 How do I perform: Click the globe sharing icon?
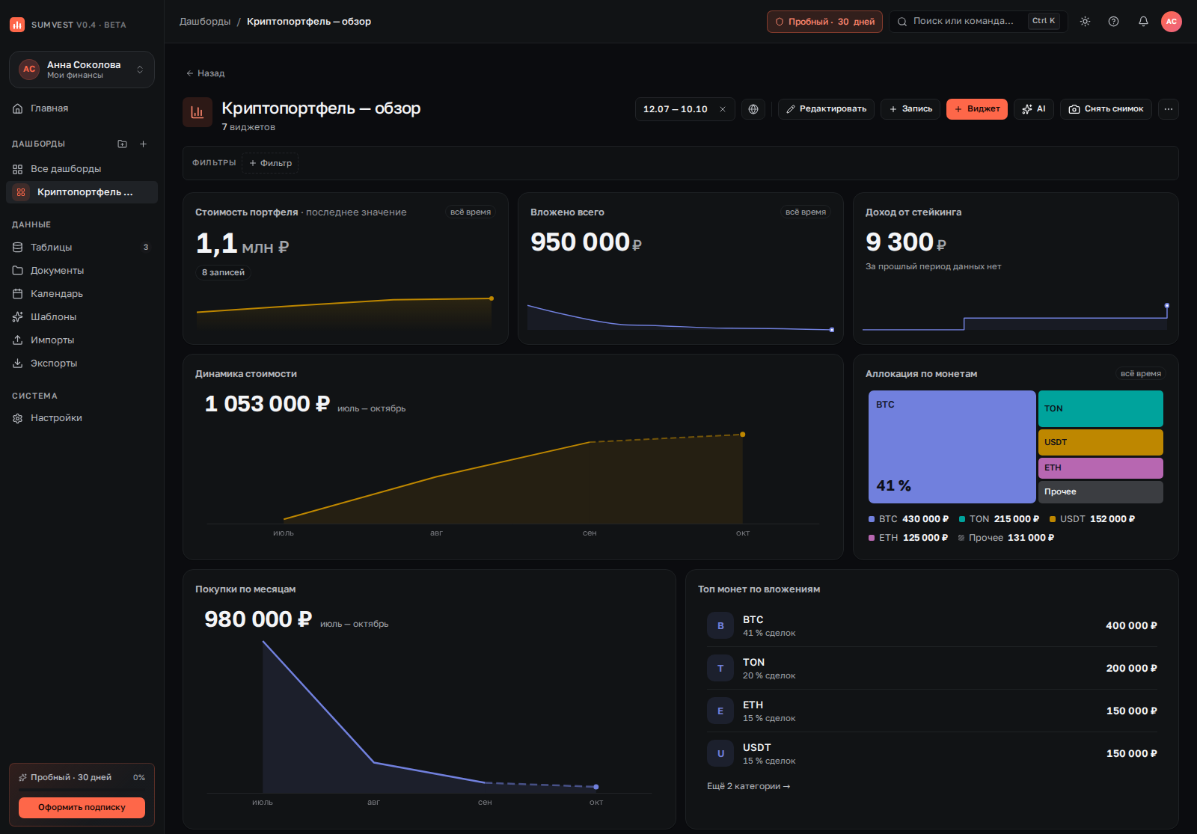click(753, 109)
